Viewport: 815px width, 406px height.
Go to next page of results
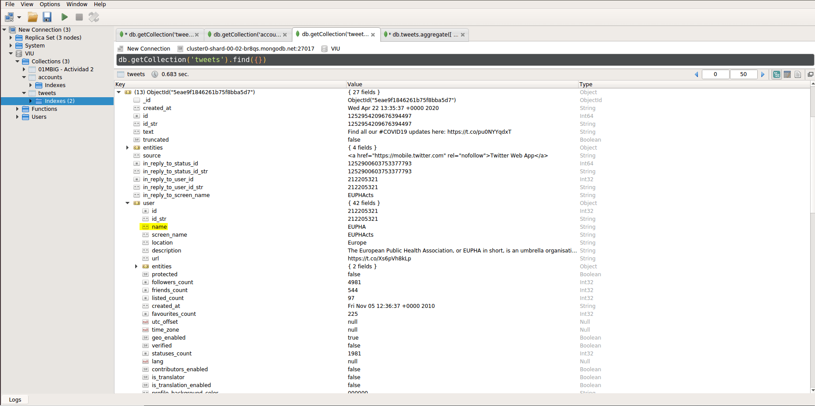763,74
